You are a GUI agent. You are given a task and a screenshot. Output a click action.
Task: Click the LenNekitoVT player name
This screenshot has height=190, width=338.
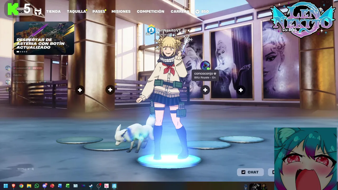click(168, 30)
